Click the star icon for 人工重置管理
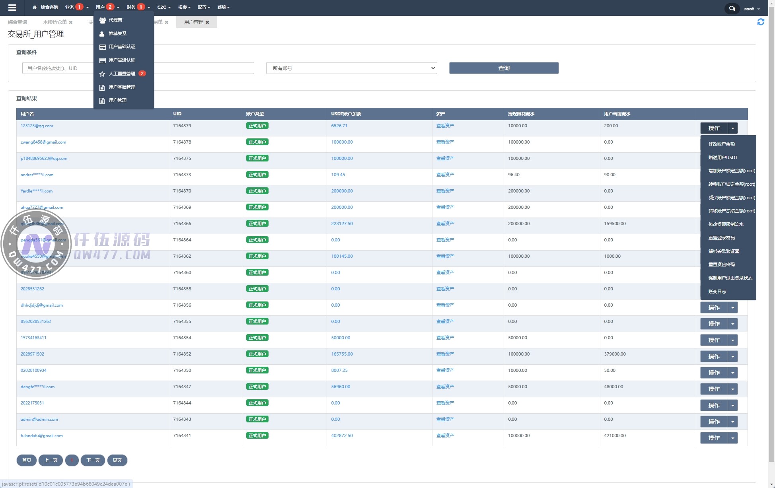Viewport: 775px width, 488px height. point(102,74)
